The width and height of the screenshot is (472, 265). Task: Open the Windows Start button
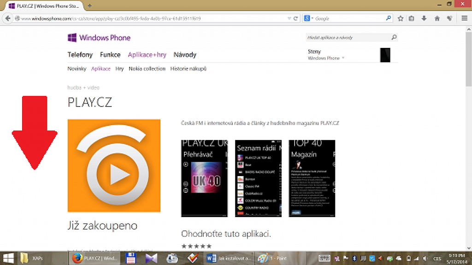point(8,259)
